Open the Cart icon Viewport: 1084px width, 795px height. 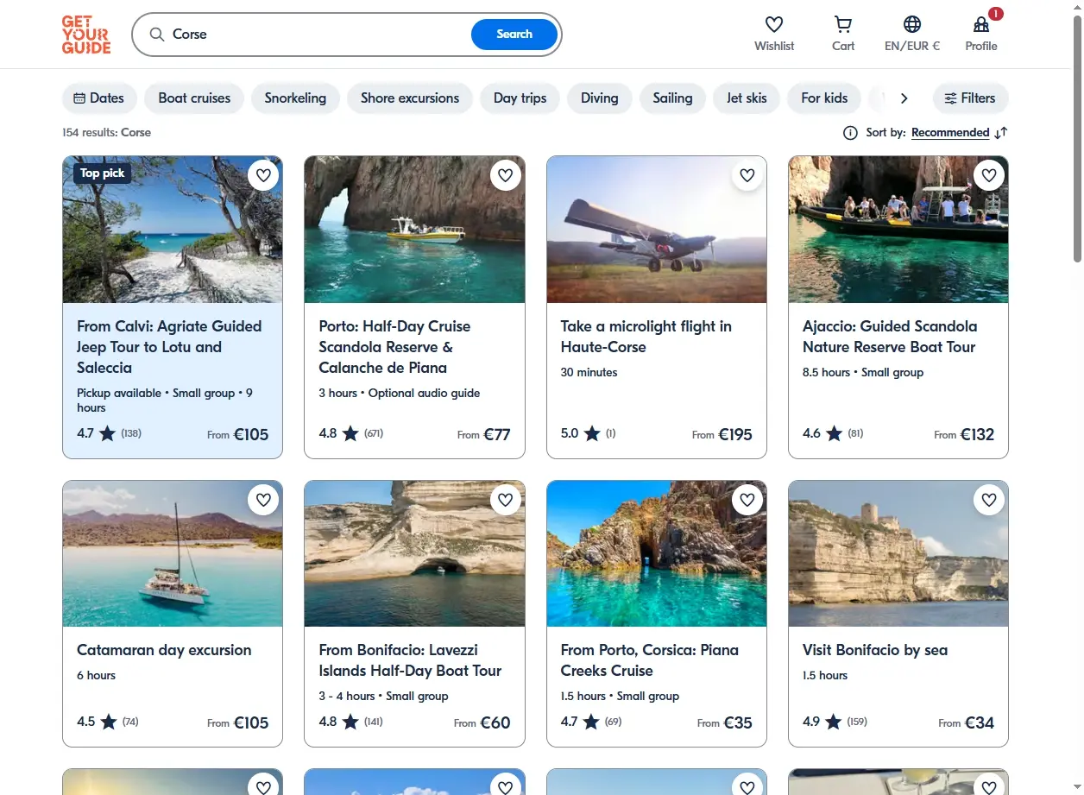pyautogui.click(x=843, y=24)
